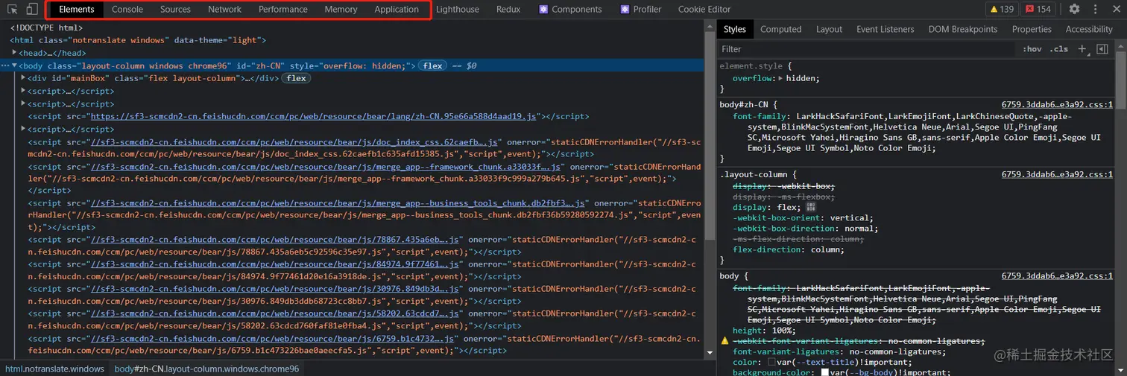Open the Sources tab

tap(175, 9)
